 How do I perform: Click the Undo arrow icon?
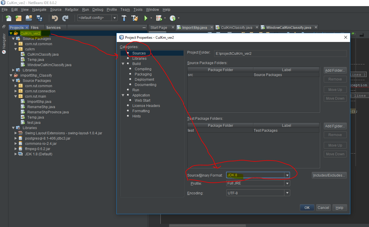(x=55, y=18)
